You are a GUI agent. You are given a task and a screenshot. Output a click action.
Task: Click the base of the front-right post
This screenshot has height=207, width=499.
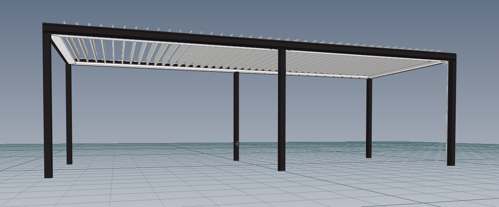click(451, 163)
